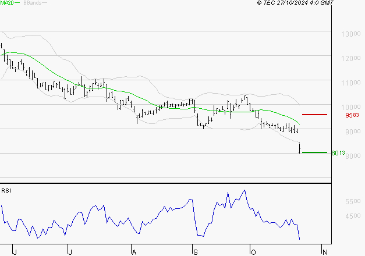This screenshot has width=365, height=256.
Task: Click the N month marker
Action: click(325, 252)
